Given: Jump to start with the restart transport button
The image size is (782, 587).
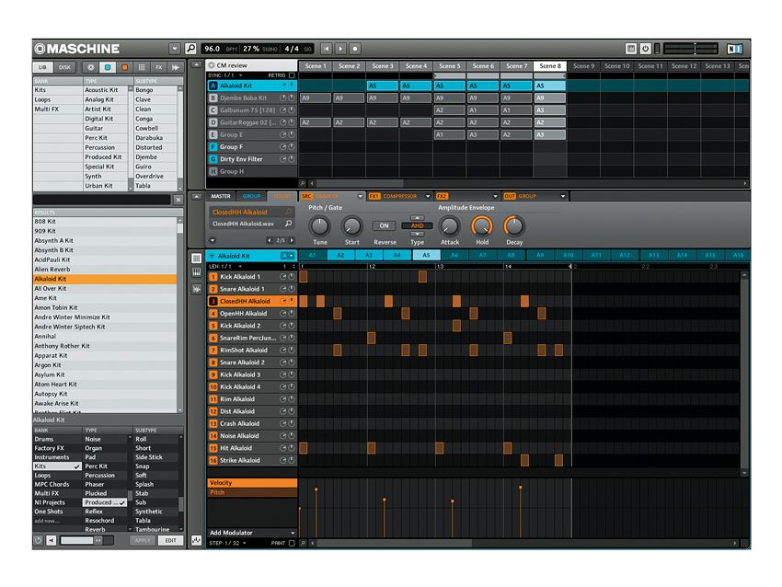Looking at the screenshot, I should (x=327, y=49).
